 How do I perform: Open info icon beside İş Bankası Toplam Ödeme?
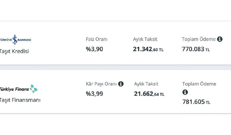pos(220,39)
